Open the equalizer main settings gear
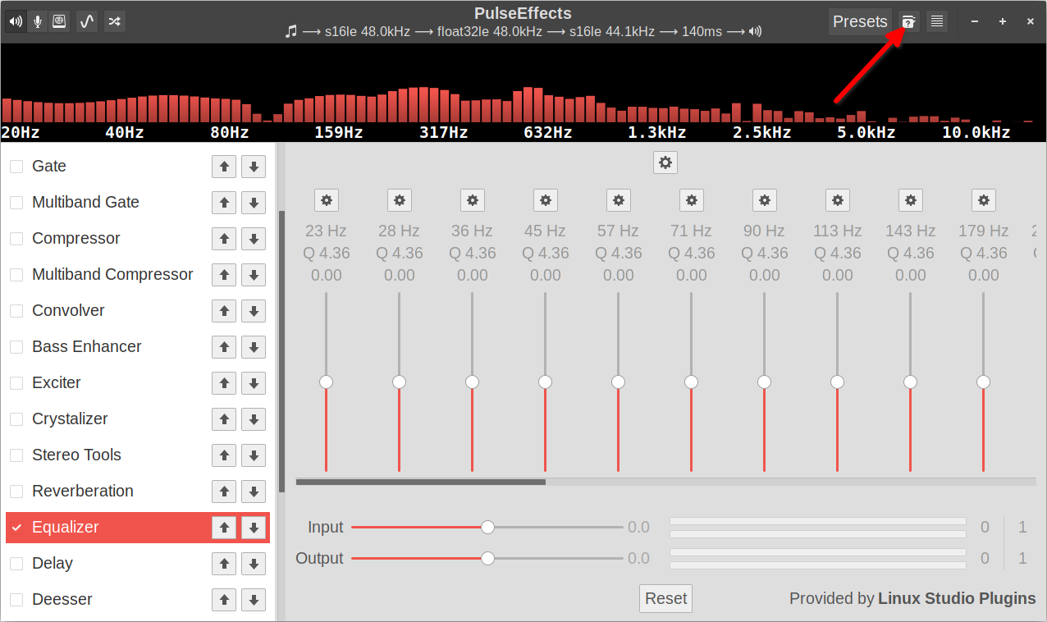The height and width of the screenshot is (622, 1047). coord(665,162)
